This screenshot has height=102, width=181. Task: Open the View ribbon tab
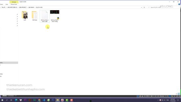[7, 5]
